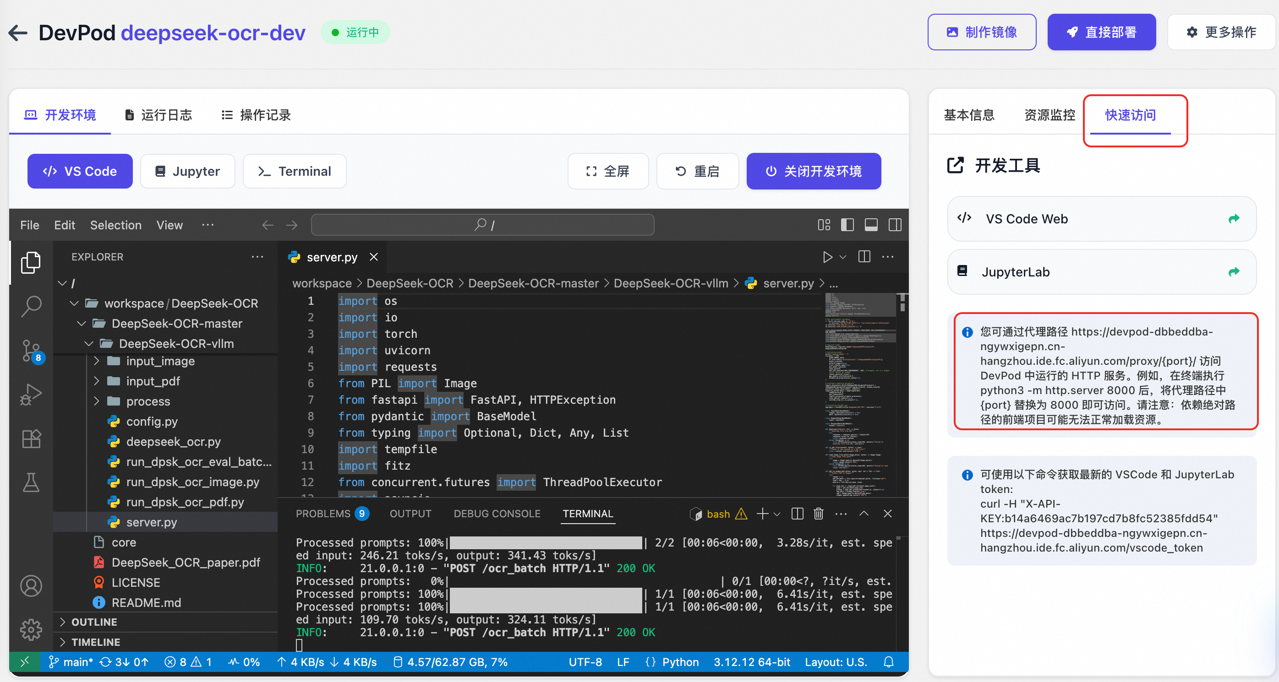1279x682 pixels.
Task: Open Source Control view with badge 8
Action: click(31, 350)
